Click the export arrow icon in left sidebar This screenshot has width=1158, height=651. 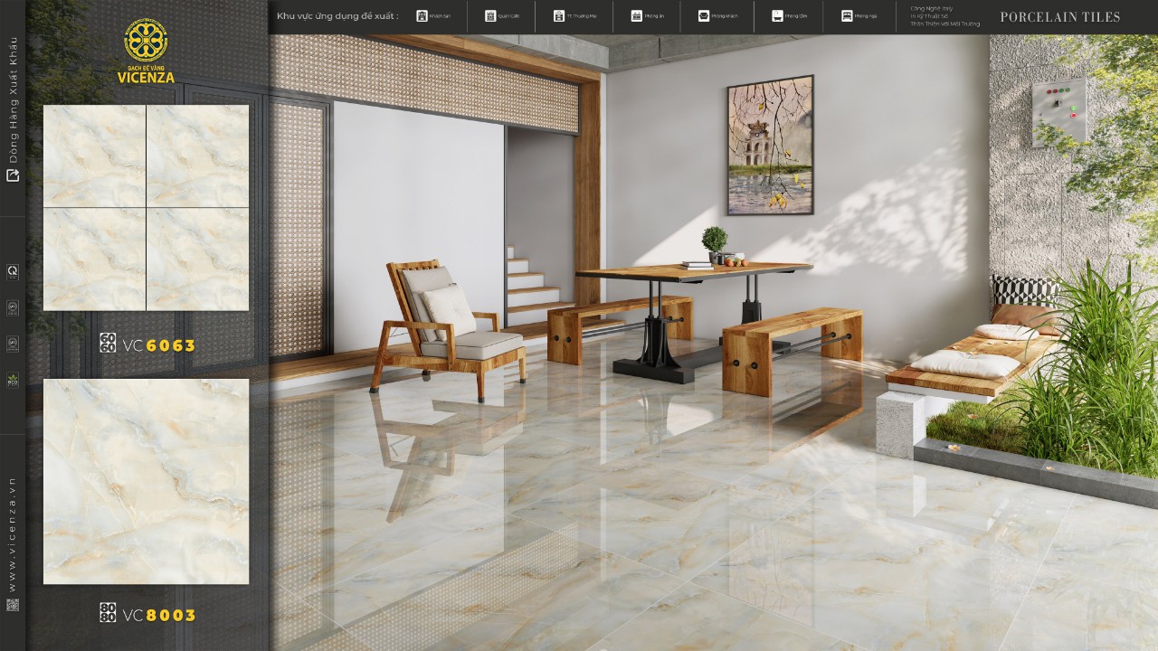(x=13, y=175)
